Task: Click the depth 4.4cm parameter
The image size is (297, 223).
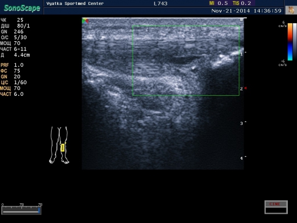Action: tap(15, 55)
